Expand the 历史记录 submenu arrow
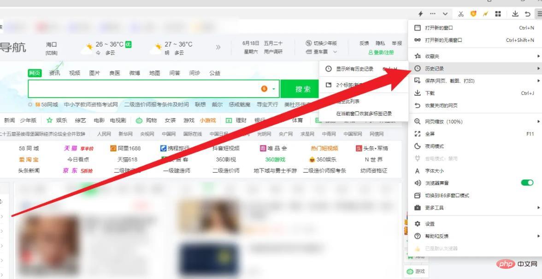This screenshot has height=279, width=542. (x=538, y=69)
